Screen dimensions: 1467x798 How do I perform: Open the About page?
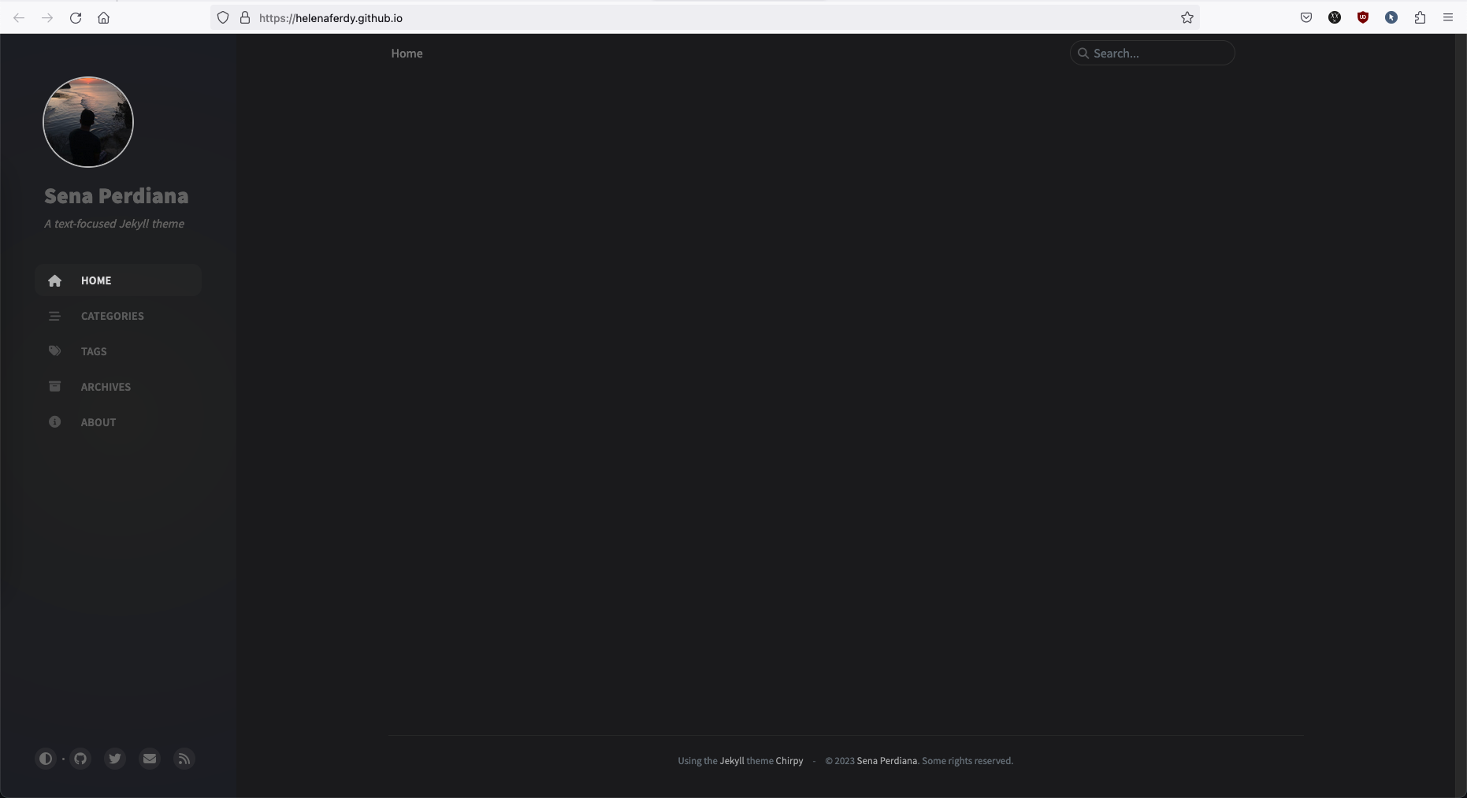coord(98,422)
